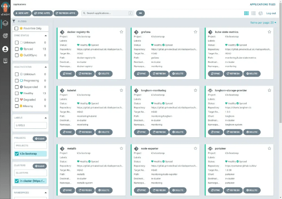Click helm icon on portainer tile

(x=210, y=149)
